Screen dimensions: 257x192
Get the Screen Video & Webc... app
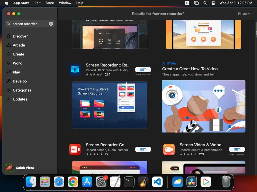pos(237,149)
